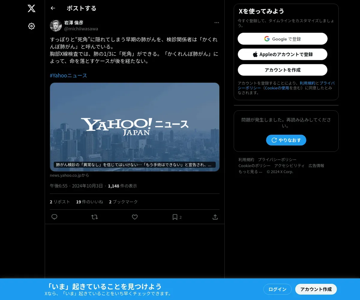Open the news.yahoo.co.jpから source link
The image size is (360, 300).
[69, 175]
